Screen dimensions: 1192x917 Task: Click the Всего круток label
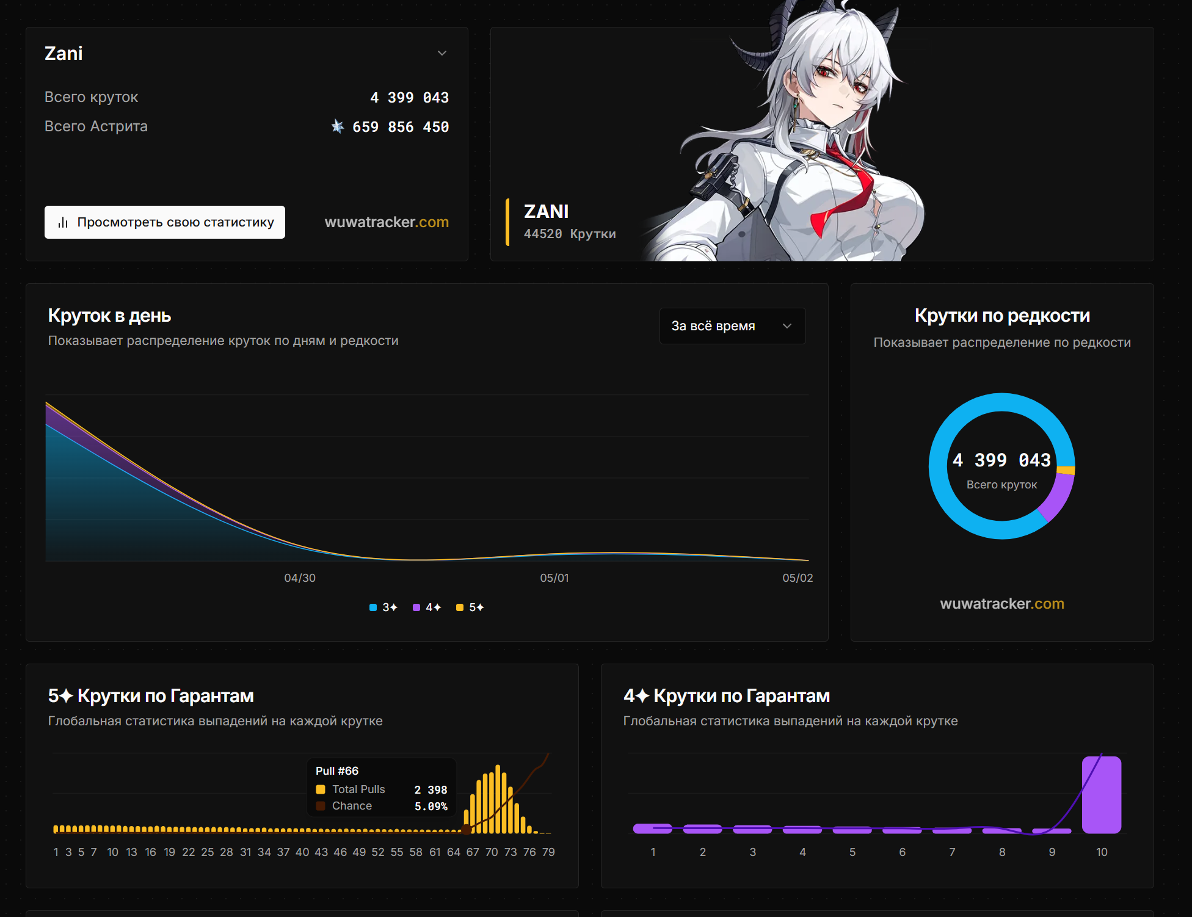(92, 97)
